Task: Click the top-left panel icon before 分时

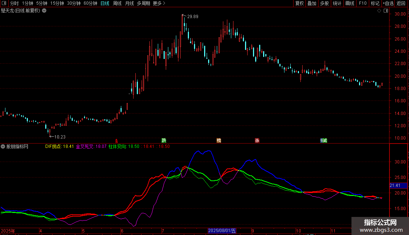Action: click(4, 3)
